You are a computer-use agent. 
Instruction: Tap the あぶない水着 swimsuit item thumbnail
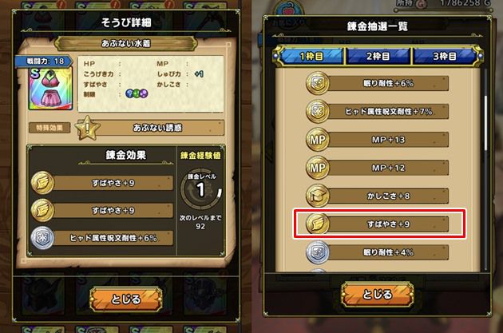click(50, 89)
